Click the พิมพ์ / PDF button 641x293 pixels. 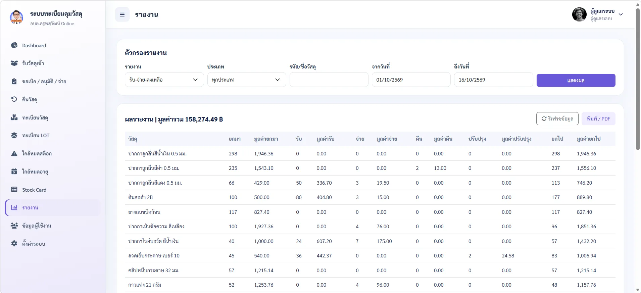coord(598,118)
